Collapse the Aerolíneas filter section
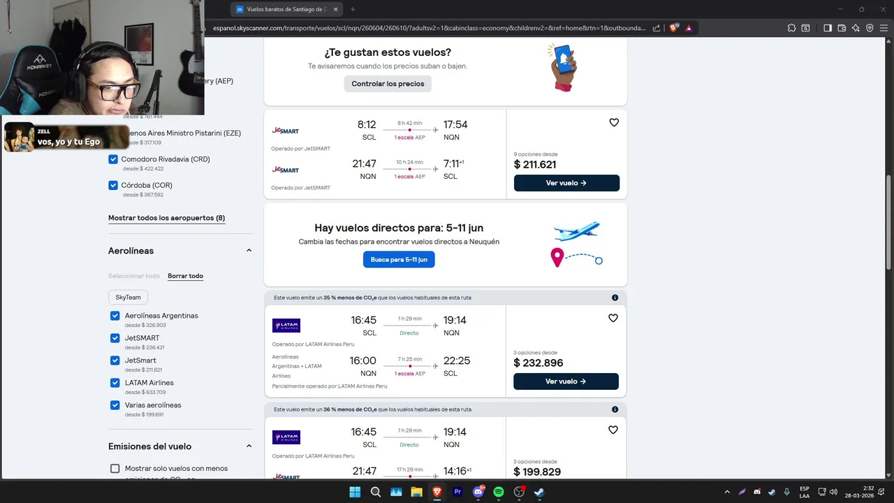Viewport: 894px width, 503px height. [x=249, y=251]
